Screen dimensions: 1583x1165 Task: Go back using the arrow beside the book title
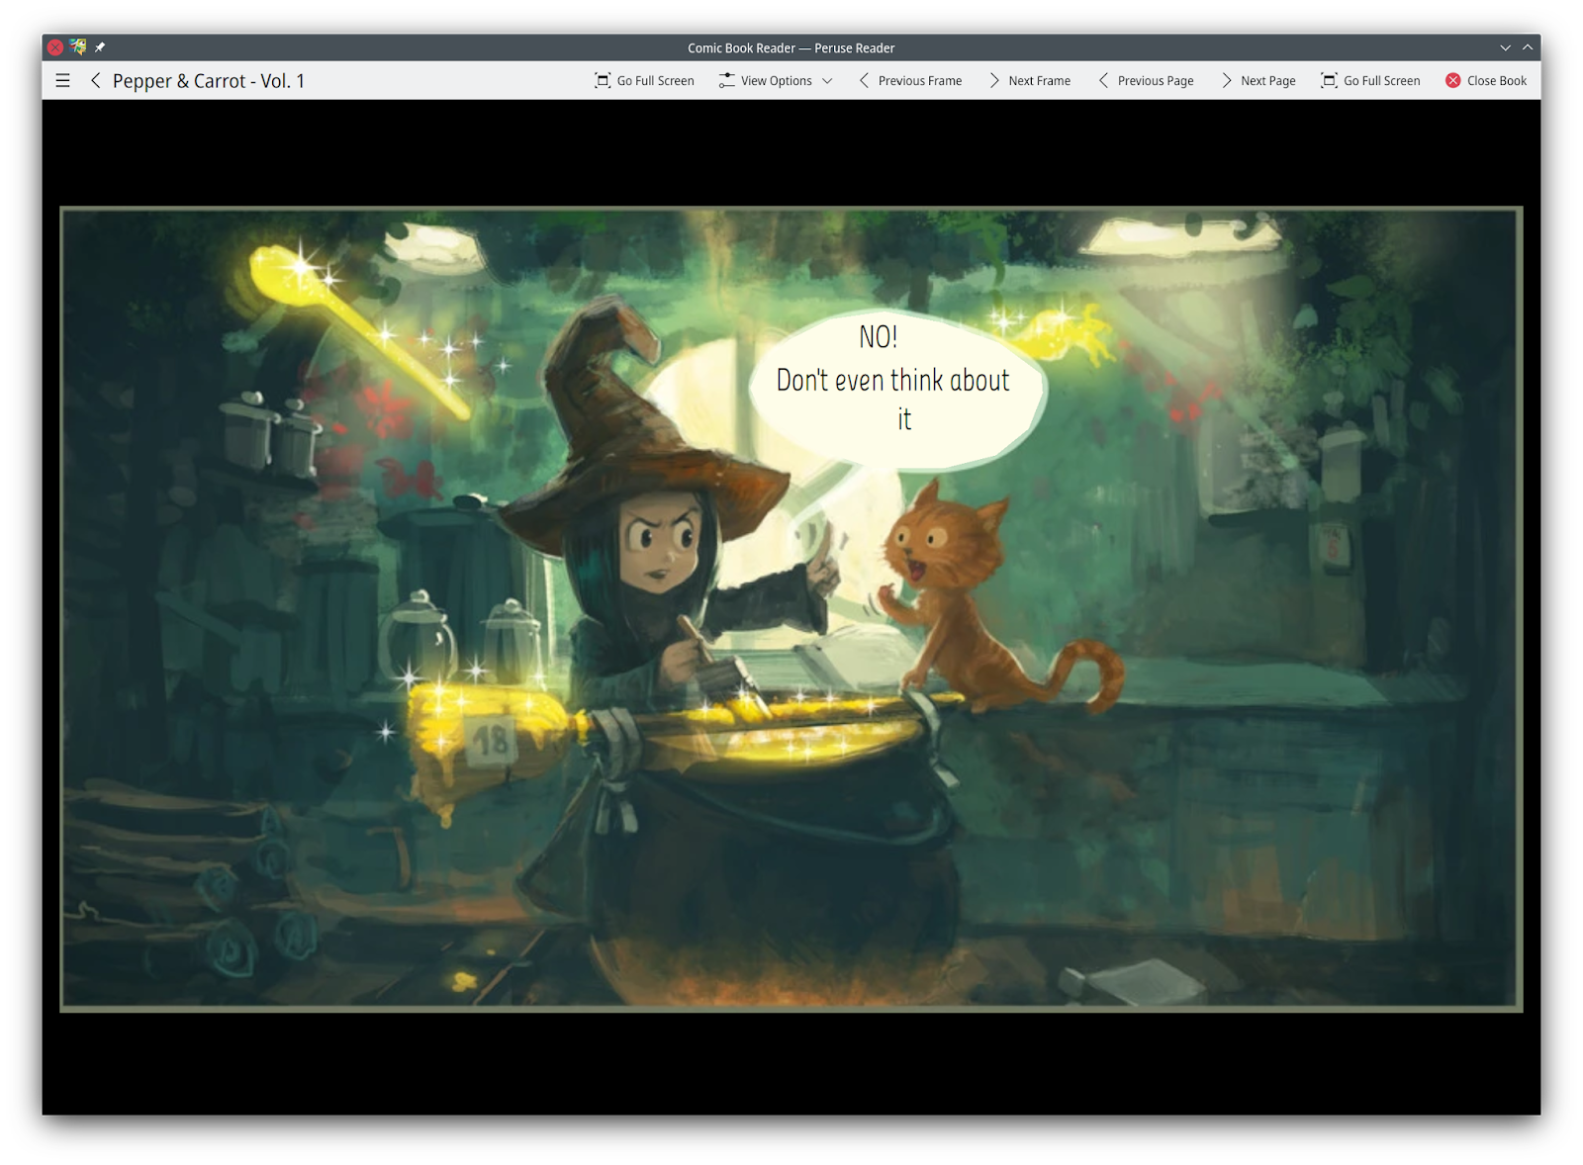(95, 81)
